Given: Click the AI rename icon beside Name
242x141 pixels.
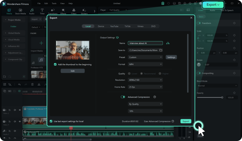Looking at the screenshot, I should (168, 43).
